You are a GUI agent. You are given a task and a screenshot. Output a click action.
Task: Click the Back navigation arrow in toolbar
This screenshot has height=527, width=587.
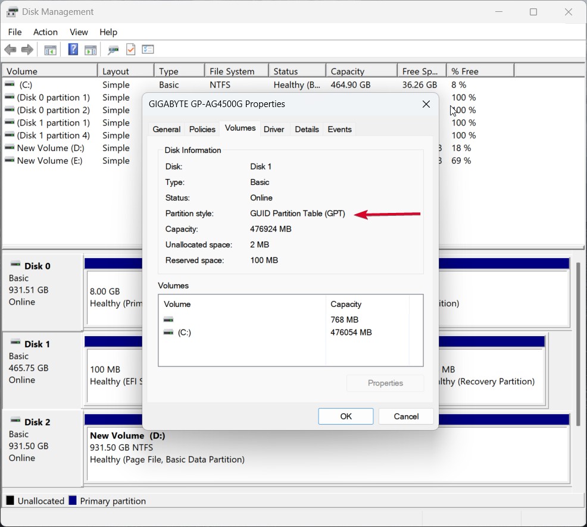10,49
